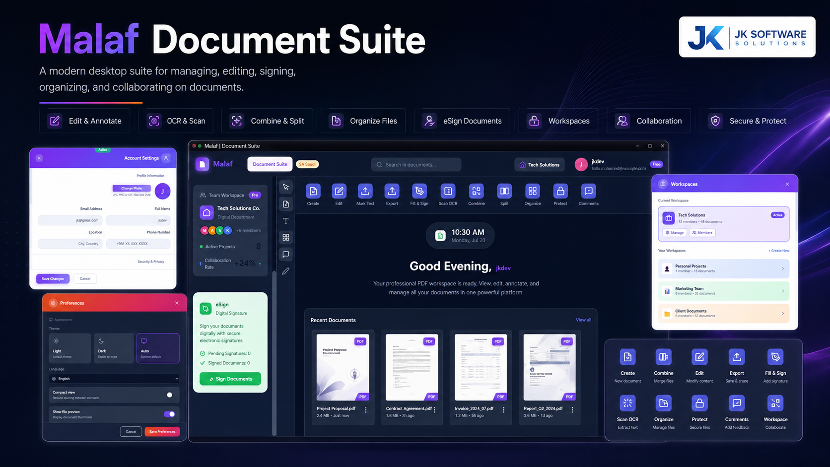The image size is (830, 467).
Task: Click the eSign Documents feature chip
Action: point(462,121)
